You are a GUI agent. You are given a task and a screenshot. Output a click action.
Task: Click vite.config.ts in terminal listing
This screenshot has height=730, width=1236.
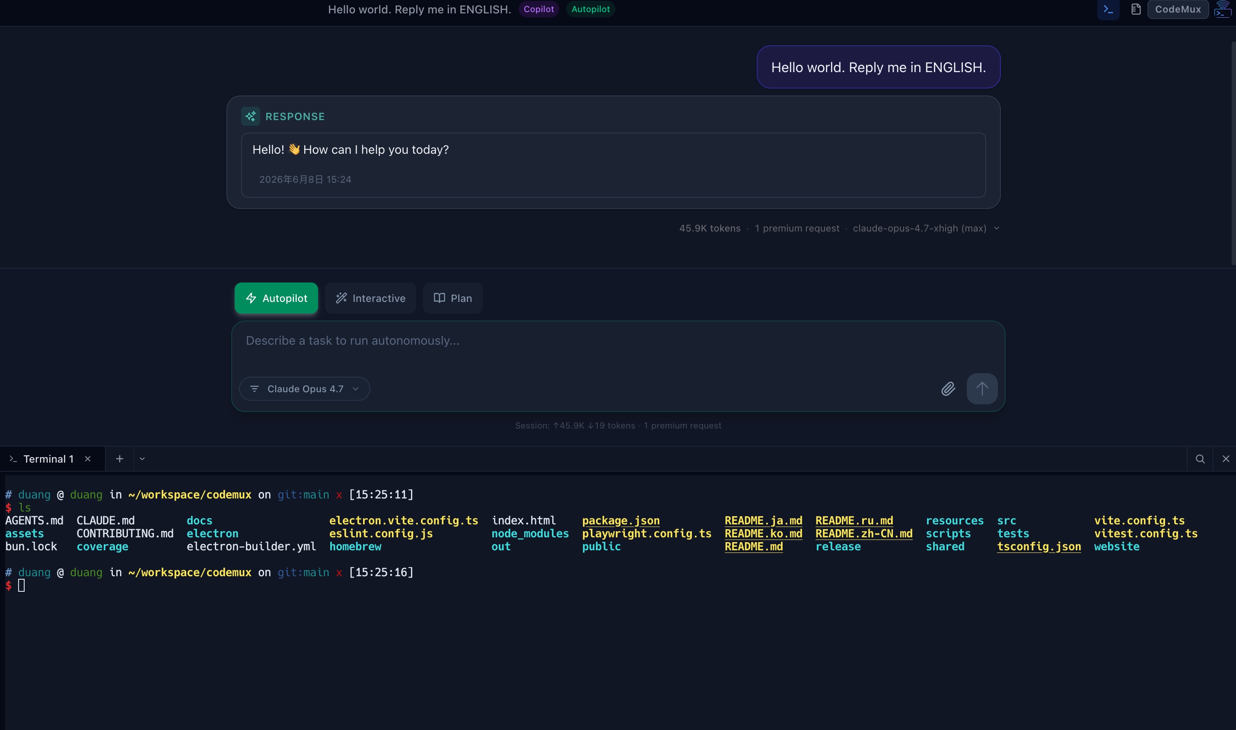coord(1140,521)
